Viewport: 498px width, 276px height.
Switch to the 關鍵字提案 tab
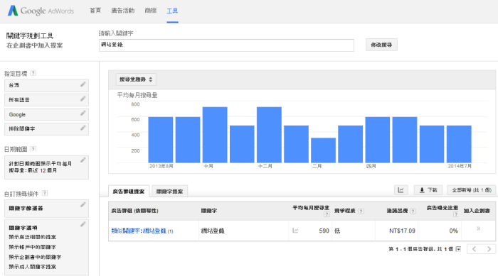tap(169, 192)
